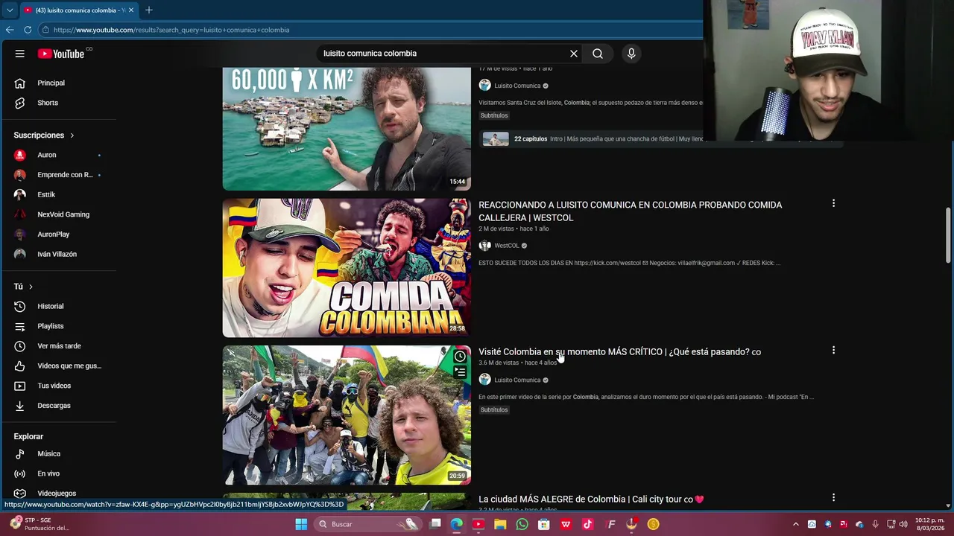Click the taskbar clock and date
This screenshot has width=954, height=536.
[x=929, y=524]
